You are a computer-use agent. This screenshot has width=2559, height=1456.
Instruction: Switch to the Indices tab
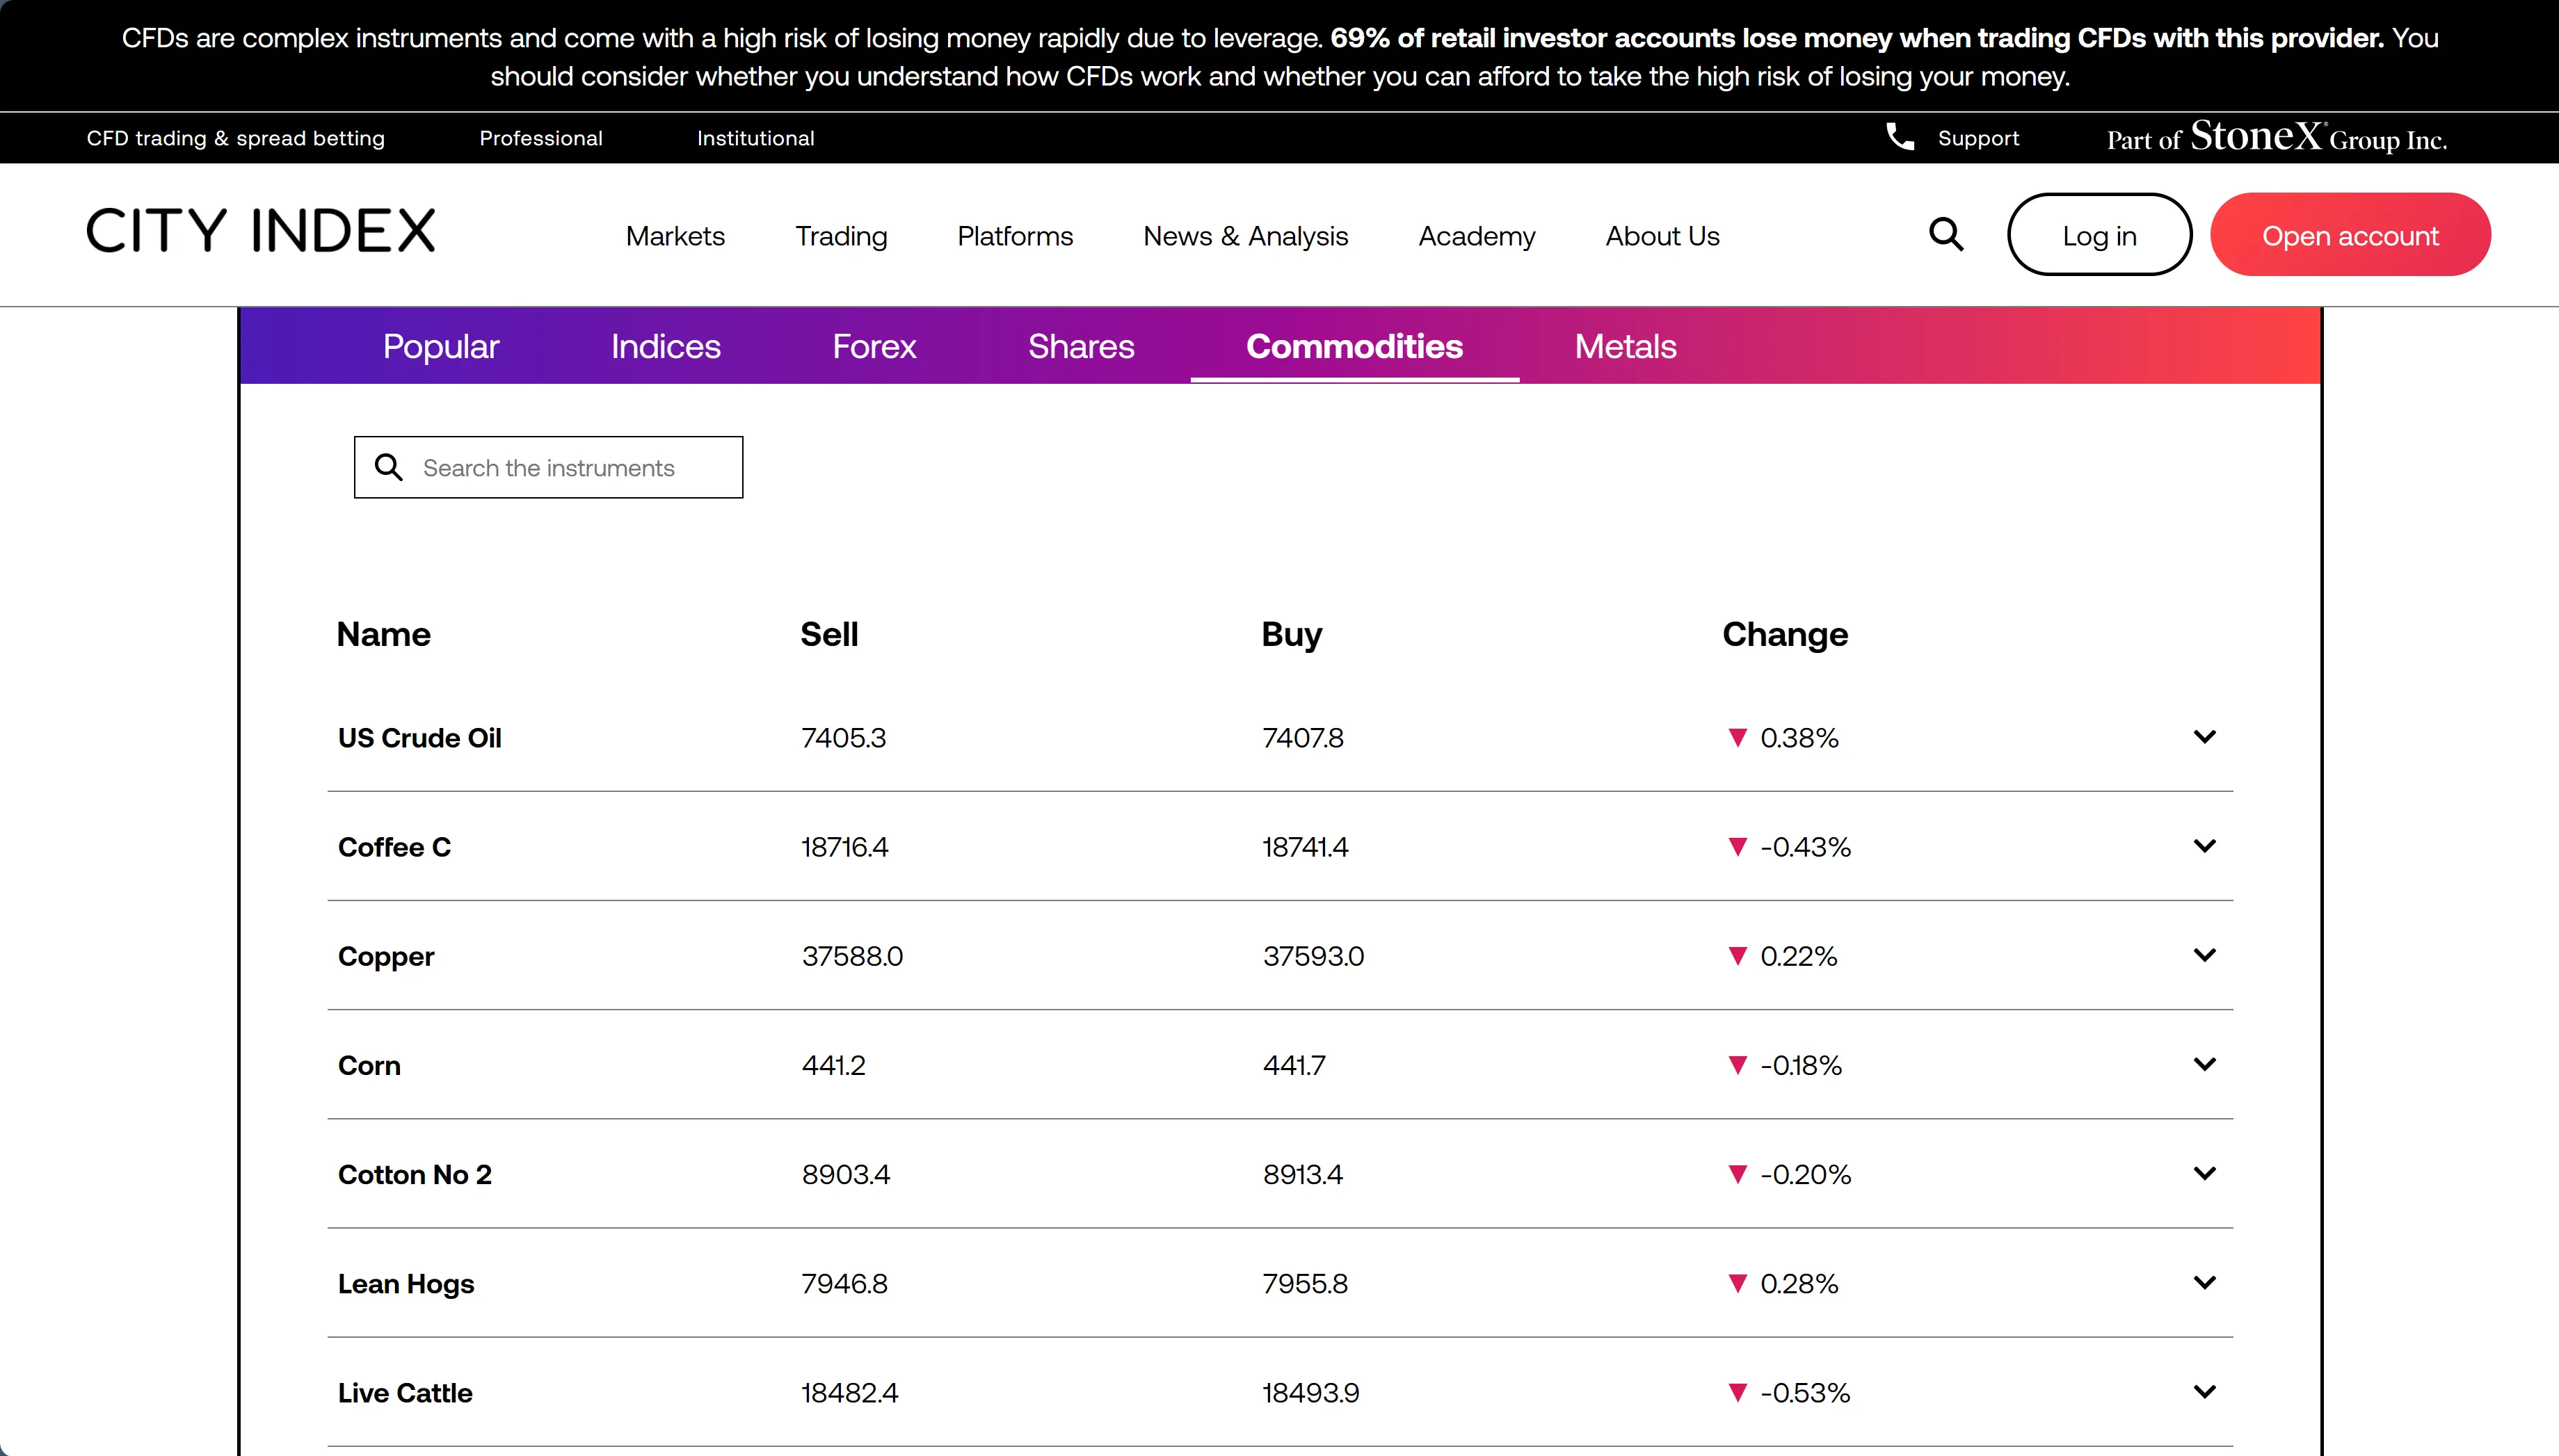click(665, 346)
